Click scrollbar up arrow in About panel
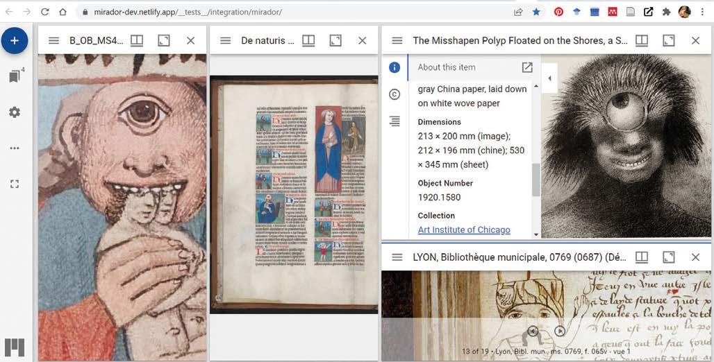The image size is (714, 362). 536,86
